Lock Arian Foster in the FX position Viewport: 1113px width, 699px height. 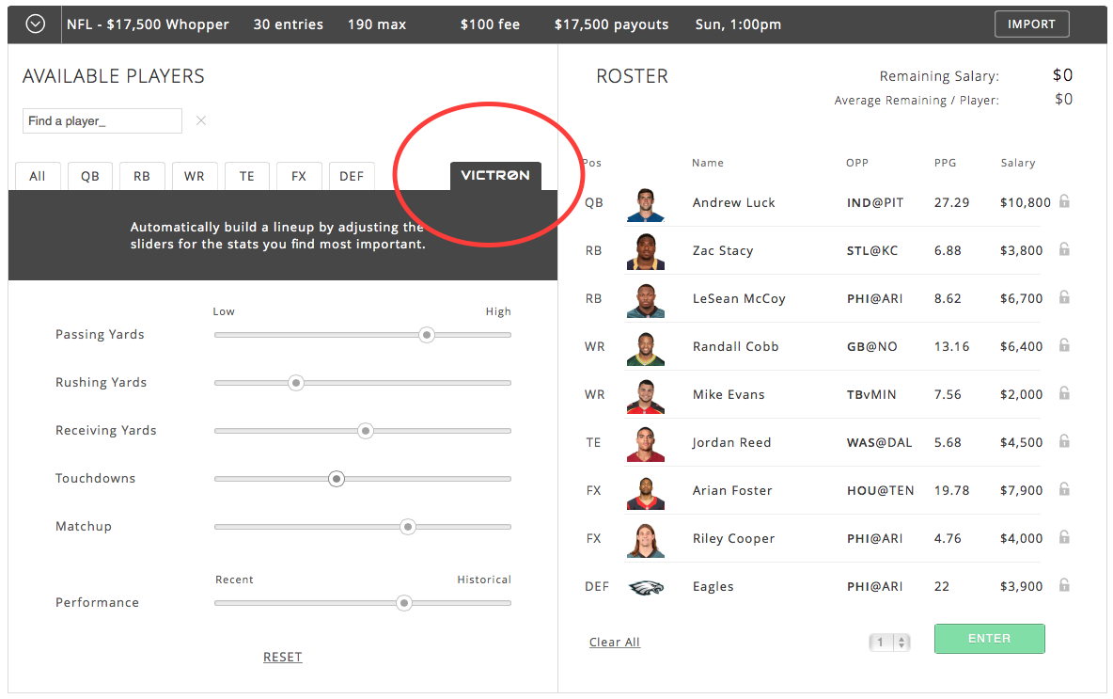(x=1063, y=488)
